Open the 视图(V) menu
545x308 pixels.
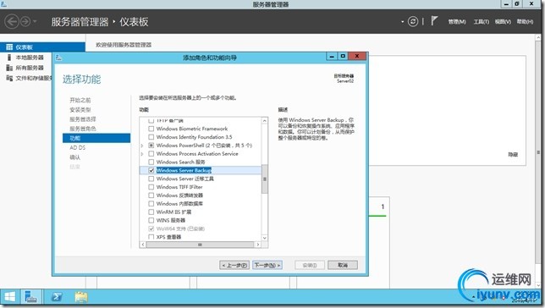pyautogui.click(x=503, y=21)
